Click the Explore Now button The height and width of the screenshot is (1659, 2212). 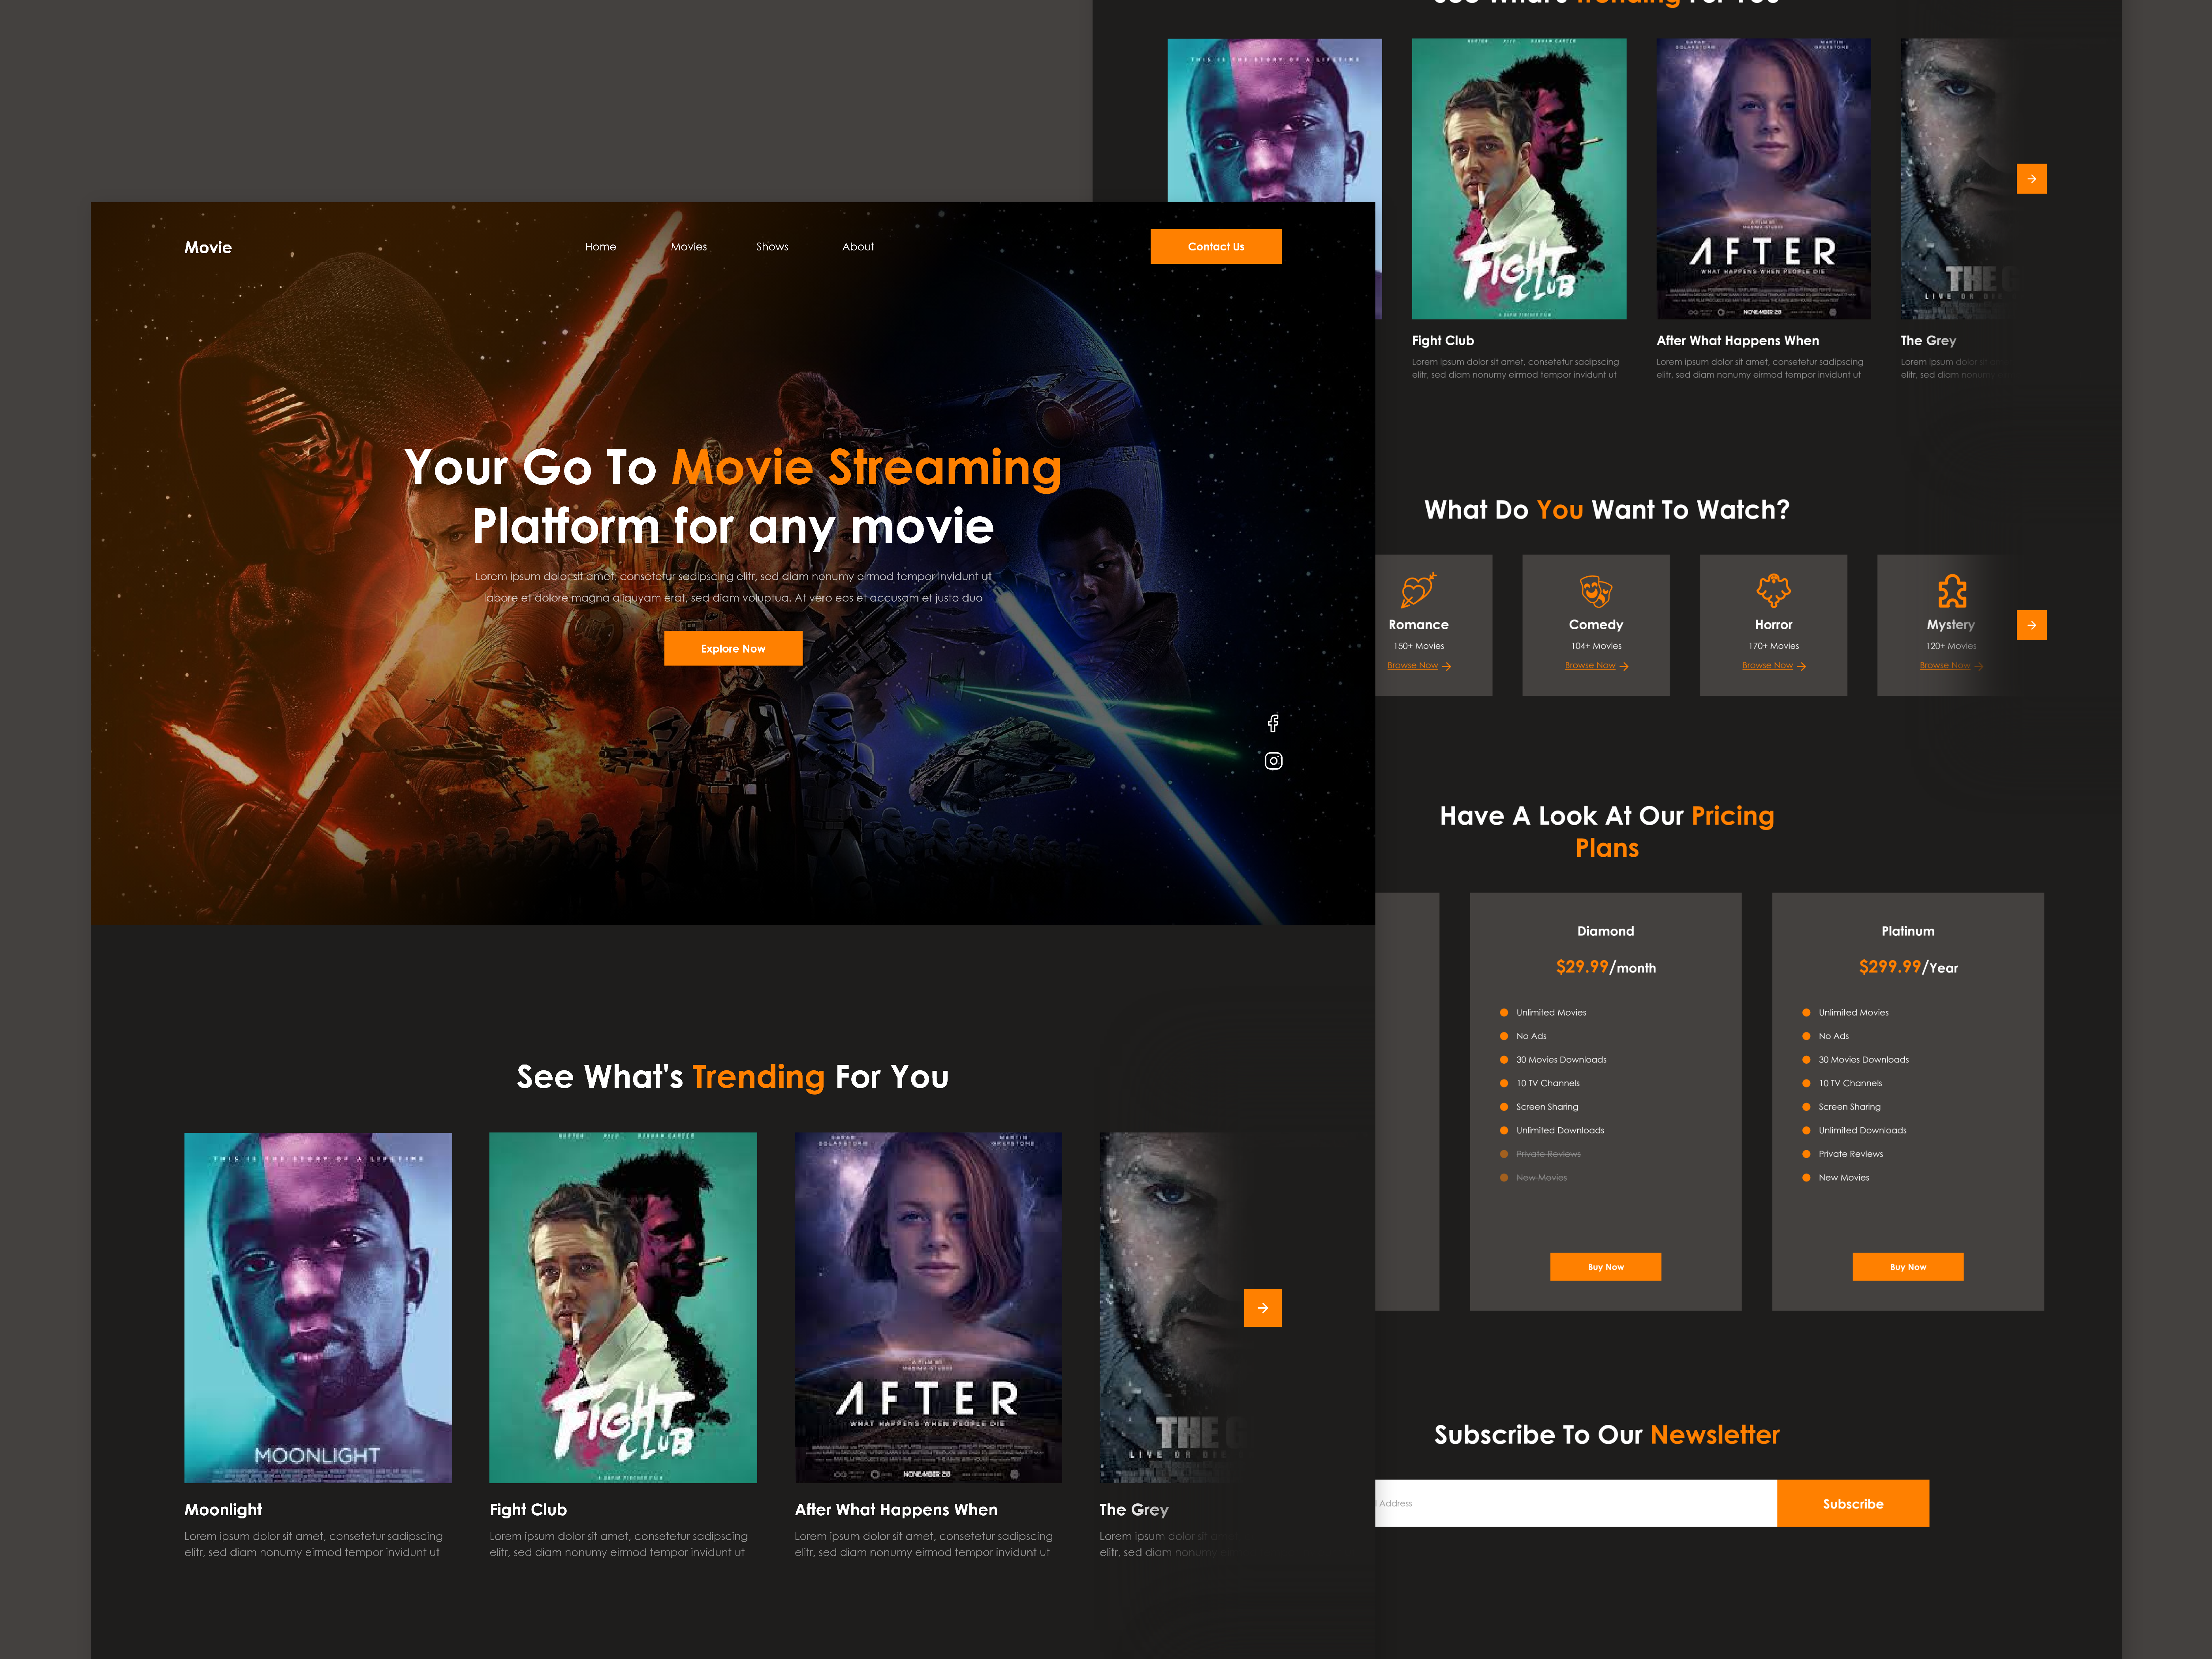pos(733,648)
